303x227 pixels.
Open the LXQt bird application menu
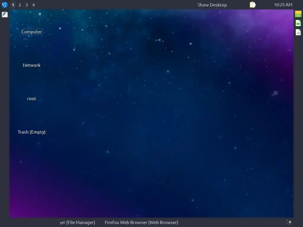(5, 5)
